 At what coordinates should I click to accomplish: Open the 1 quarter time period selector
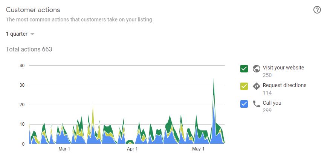(x=17, y=34)
